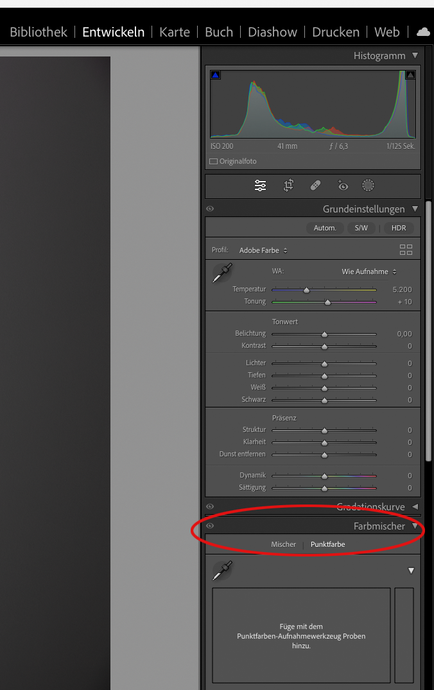This screenshot has width=434, height=690.
Task: Click the Weiß slider handle
Action: (x=324, y=388)
